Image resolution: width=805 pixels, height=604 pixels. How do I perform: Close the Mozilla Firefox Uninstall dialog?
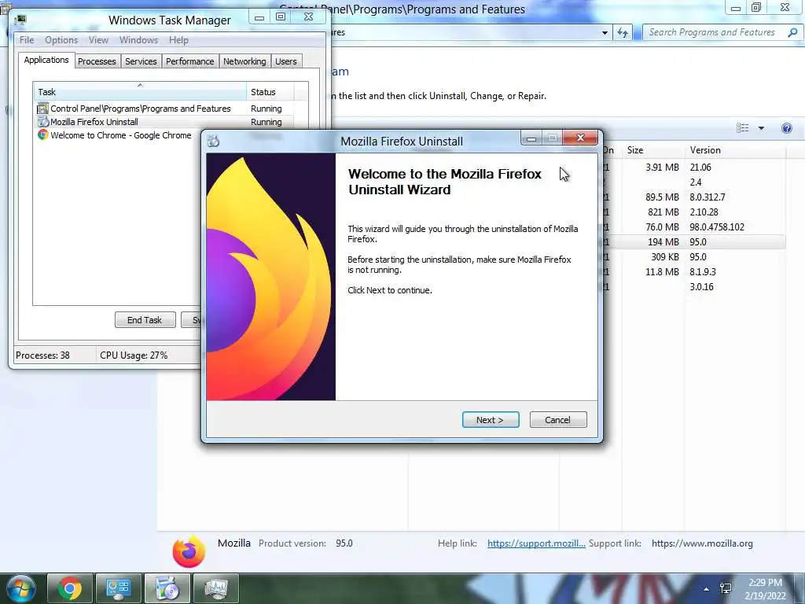pyautogui.click(x=580, y=138)
